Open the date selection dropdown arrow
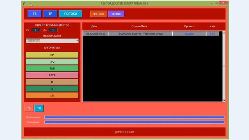Viewport: 249px width, 140px height. click(77, 41)
